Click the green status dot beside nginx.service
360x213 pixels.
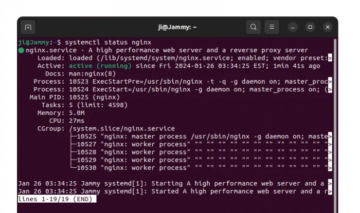coord(21,51)
